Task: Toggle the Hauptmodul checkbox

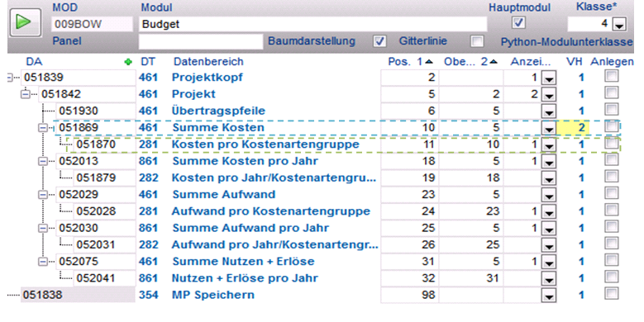Action: click(x=518, y=22)
